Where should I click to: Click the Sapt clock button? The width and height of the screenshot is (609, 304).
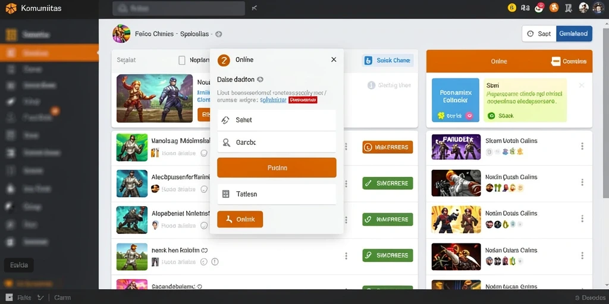[x=539, y=34]
